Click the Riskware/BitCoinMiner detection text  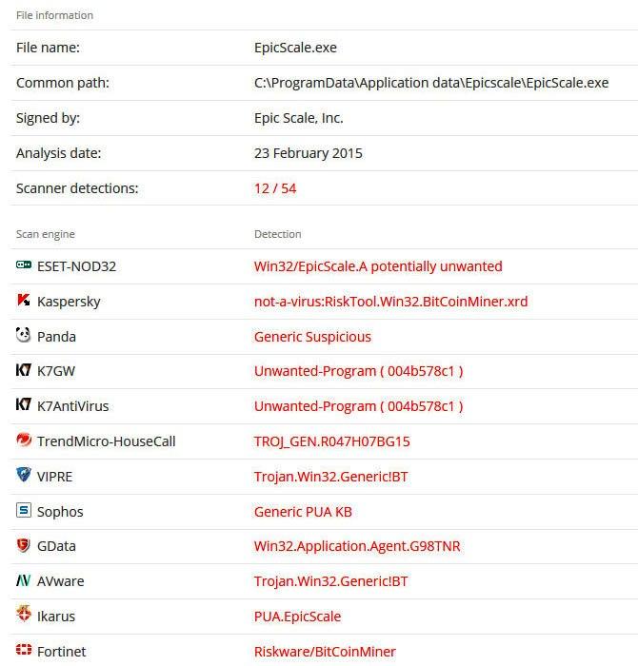(325, 652)
